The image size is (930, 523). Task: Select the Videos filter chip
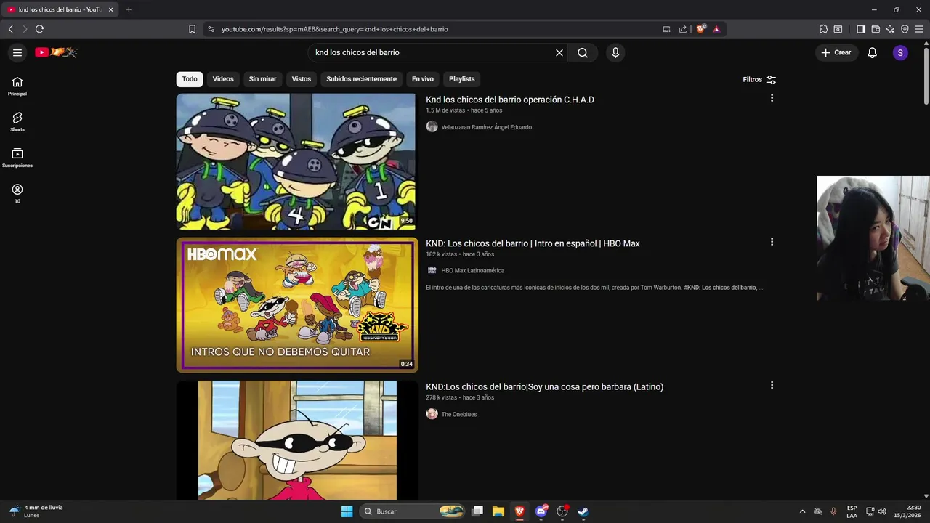pos(223,79)
